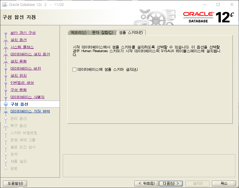Enable 데이터베이스에 샘플 스키마 설치 checkbox
This screenshot has width=239, height=188.
coord(75,70)
